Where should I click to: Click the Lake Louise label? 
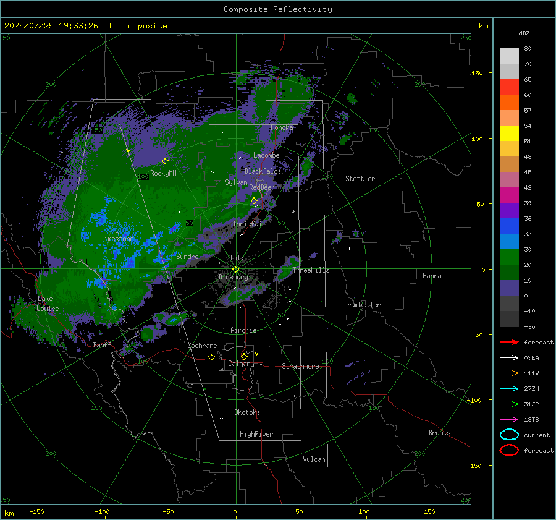(x=48, y=304)
